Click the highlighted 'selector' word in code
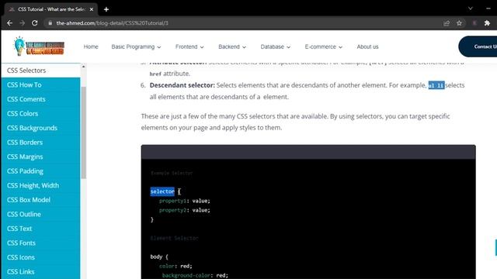 [x=162, y=191]
